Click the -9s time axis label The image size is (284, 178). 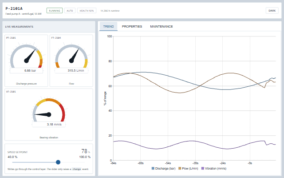click(250, 163)
